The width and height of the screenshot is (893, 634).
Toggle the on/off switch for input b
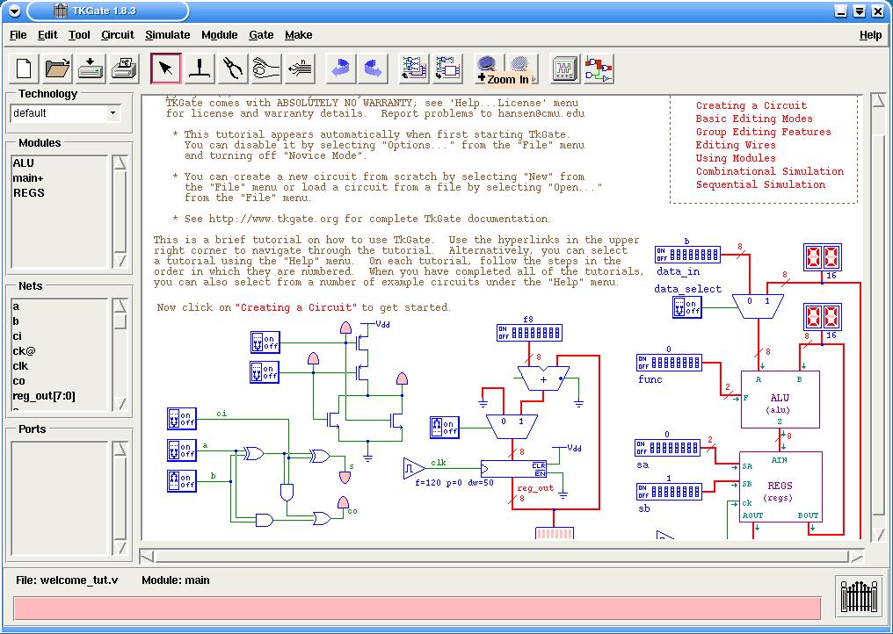tap(182, 480)
